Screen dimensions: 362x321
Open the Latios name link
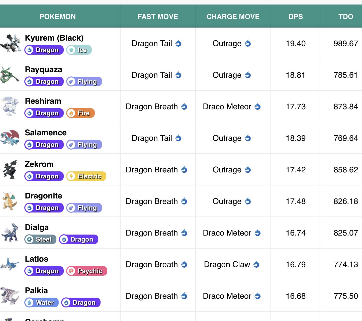36,259
